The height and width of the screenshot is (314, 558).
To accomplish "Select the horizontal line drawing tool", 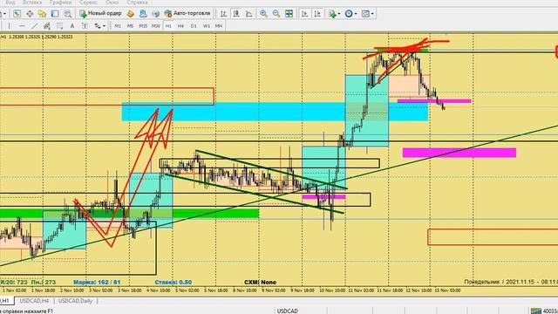I will 22,26.
